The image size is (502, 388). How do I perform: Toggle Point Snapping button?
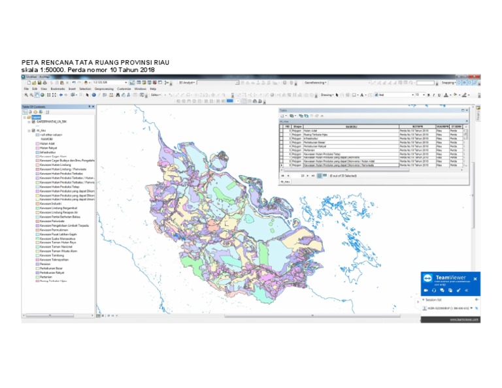point(459,82)
